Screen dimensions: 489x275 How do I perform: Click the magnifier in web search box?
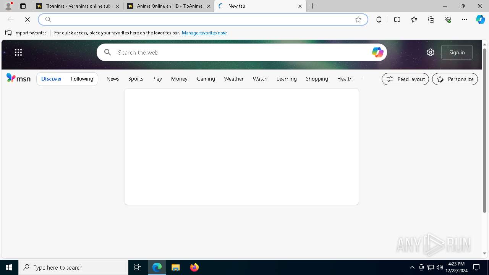click(108, 52)
